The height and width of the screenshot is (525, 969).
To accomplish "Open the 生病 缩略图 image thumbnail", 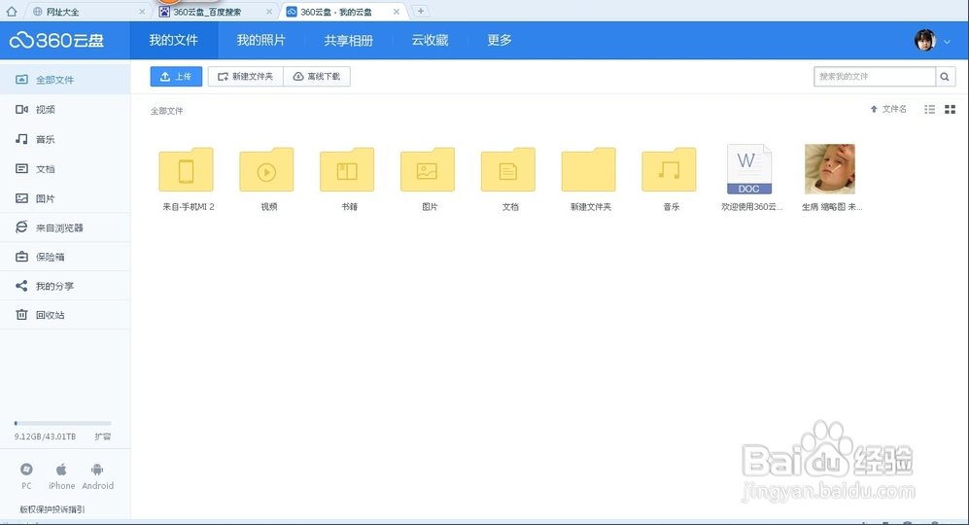I will (x=830, y=169).
